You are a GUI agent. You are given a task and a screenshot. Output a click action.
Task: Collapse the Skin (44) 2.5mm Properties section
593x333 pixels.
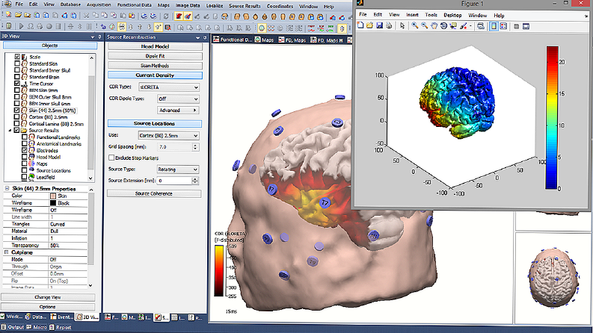(x=7, y=188)
